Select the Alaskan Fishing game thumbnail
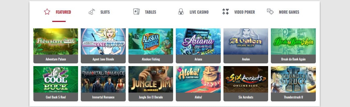 [x=151, y=41]
